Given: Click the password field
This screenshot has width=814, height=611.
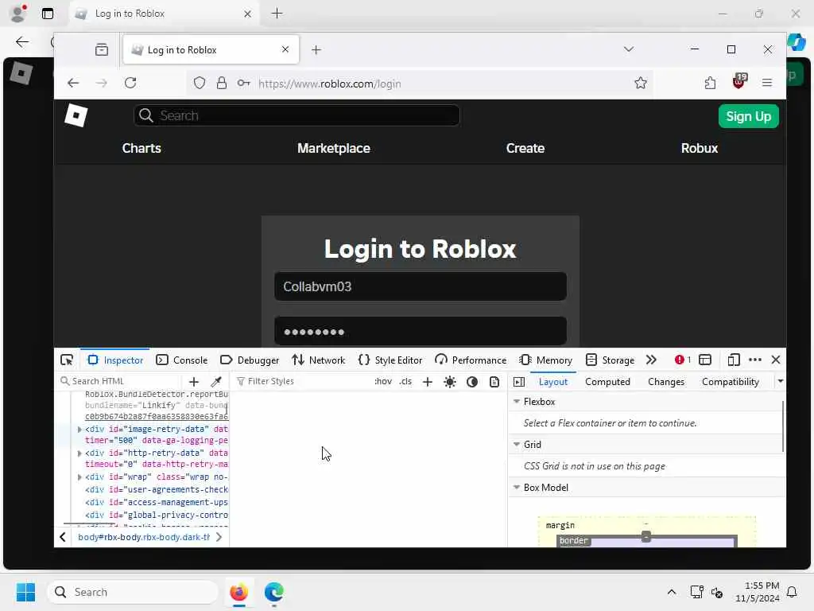Looking at the screenshot, I should 421,331.
